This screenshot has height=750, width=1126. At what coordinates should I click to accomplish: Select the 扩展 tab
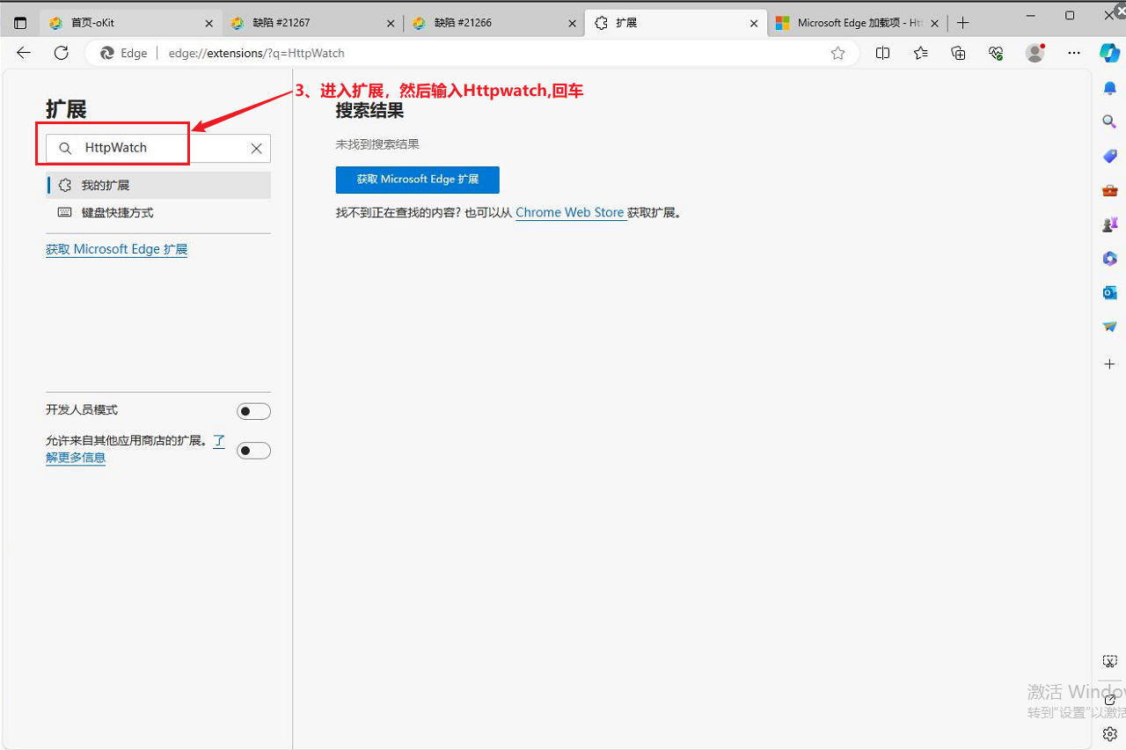click(x=676, y=24)
